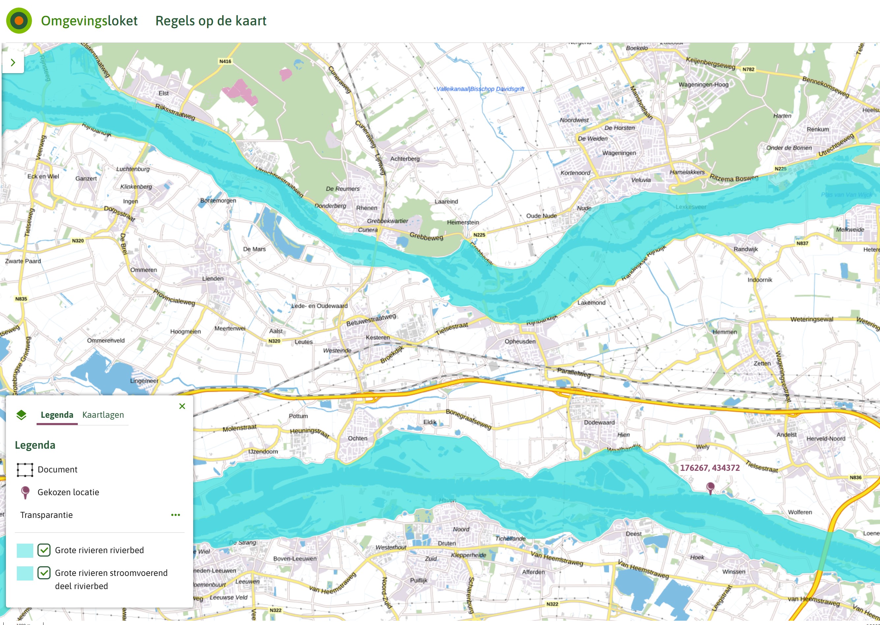
Task: Open the Omgevingsloket home link
Action: point(89,21)
